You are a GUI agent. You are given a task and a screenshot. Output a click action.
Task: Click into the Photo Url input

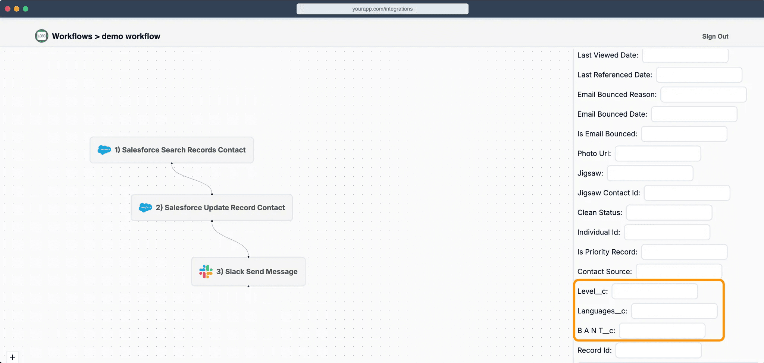[658, 154]
